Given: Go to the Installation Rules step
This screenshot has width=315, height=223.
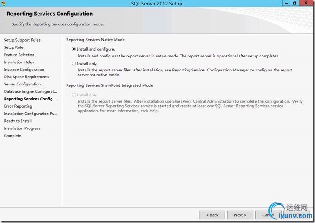Looking at the screenshot, I should (19, 62).
